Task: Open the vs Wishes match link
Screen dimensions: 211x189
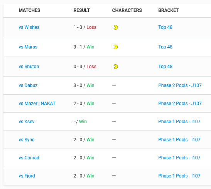Action: pyautogui.click(x=29, y=27)
